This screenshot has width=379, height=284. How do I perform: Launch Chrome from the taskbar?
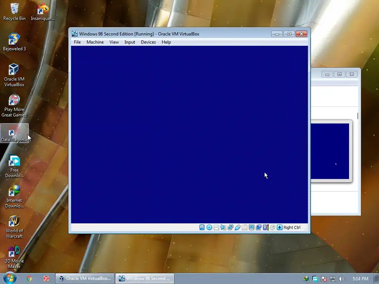coord(29,278)
